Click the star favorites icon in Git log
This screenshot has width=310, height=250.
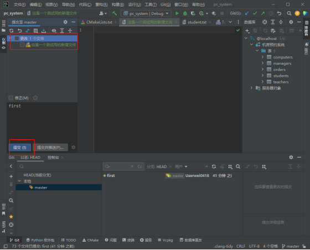coord(11,217)
